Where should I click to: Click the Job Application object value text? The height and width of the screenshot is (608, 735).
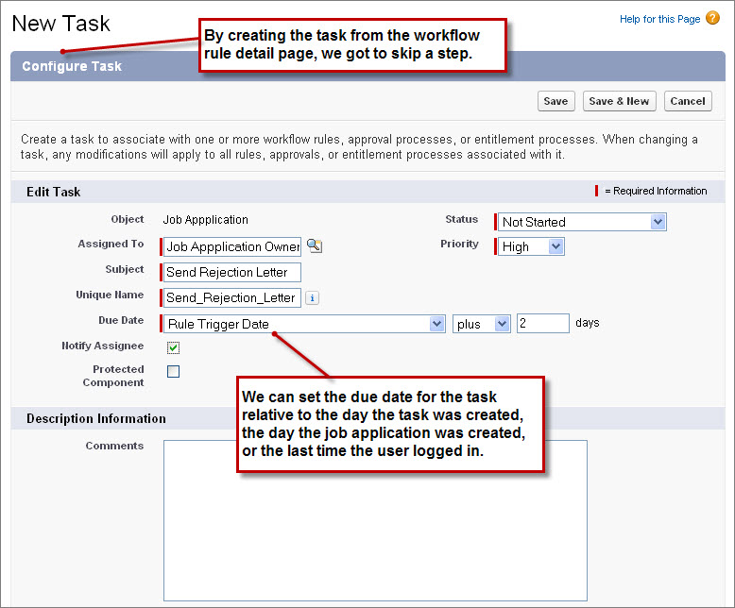[x=205, y=220]
